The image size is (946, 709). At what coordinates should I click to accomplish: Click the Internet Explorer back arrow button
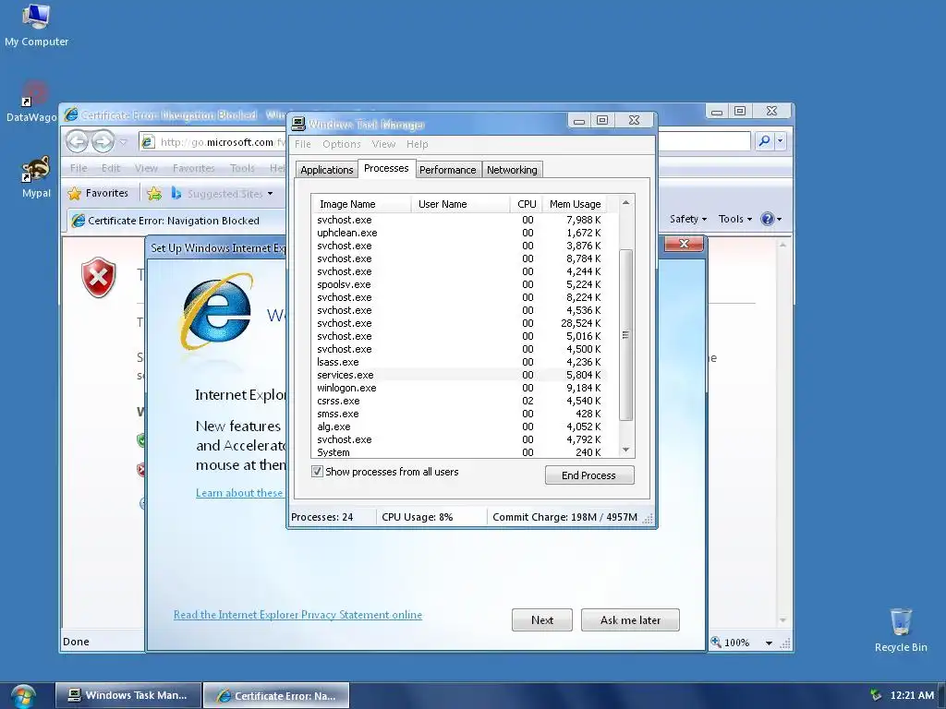78,141
